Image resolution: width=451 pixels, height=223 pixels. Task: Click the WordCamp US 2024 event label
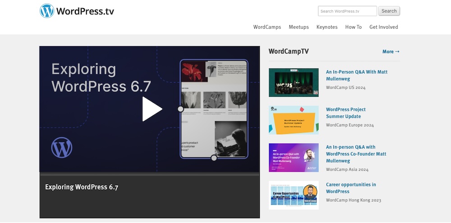(x=345, y=87)
